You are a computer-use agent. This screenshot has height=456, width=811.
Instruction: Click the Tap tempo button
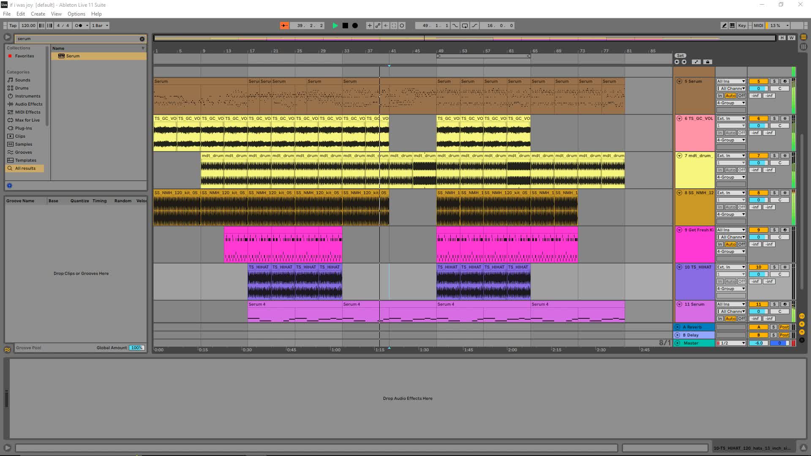(13, 25)
